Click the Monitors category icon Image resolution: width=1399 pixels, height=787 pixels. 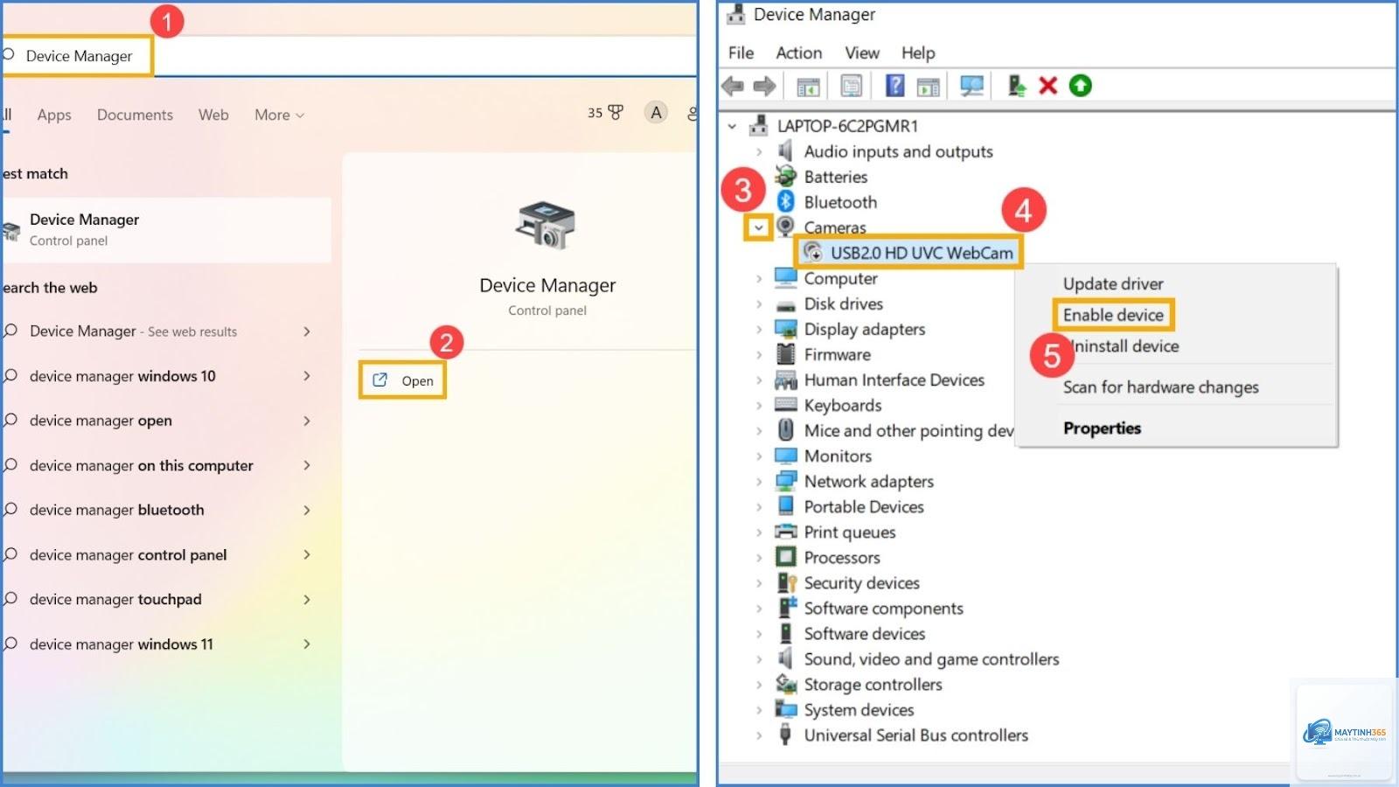[785, 456]
